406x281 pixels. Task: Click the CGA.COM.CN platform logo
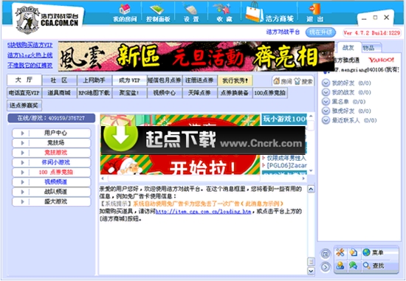click(x=49, y=20)
